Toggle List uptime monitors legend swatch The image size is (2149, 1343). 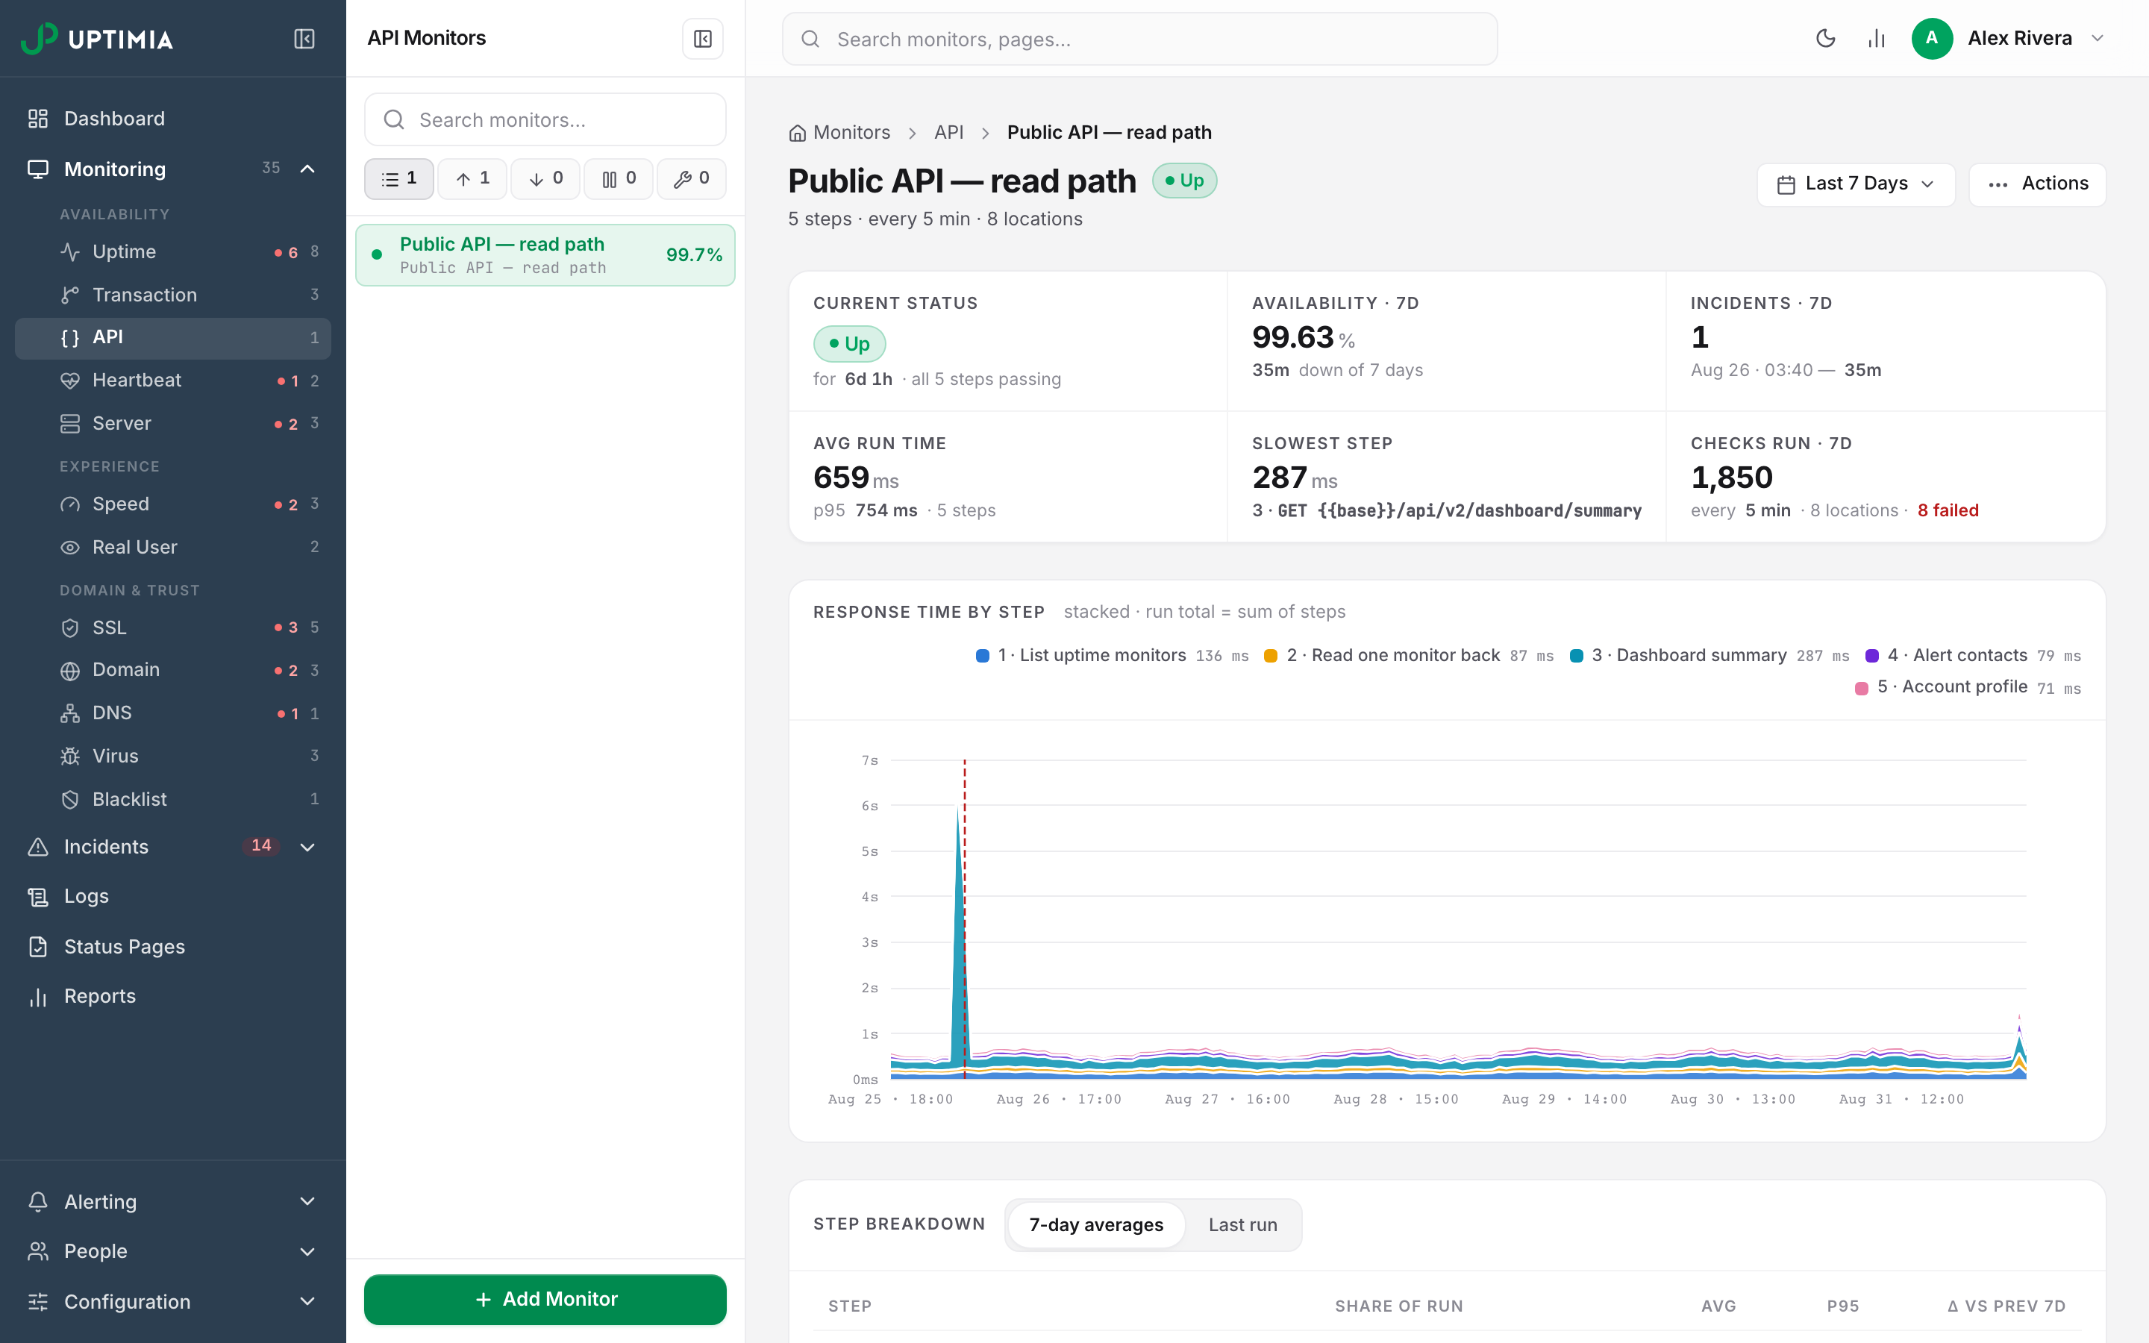982,656
